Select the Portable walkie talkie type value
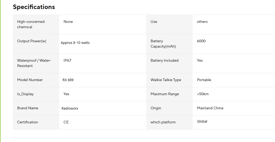The height and width of the screenshot is (142, 275). (204, 80)
